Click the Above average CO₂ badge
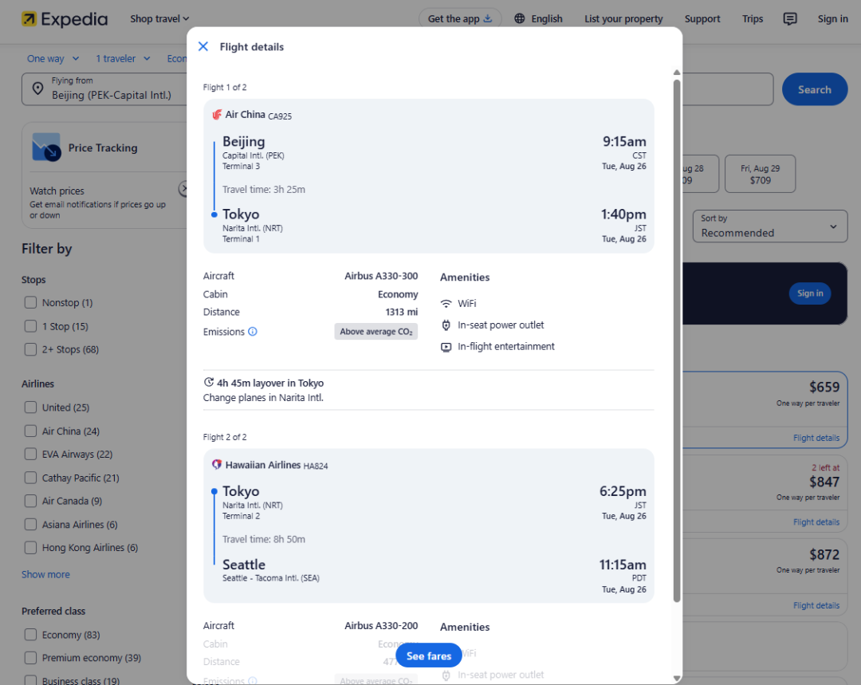Viewport: 861px width, 685px height. coord(376,331)
